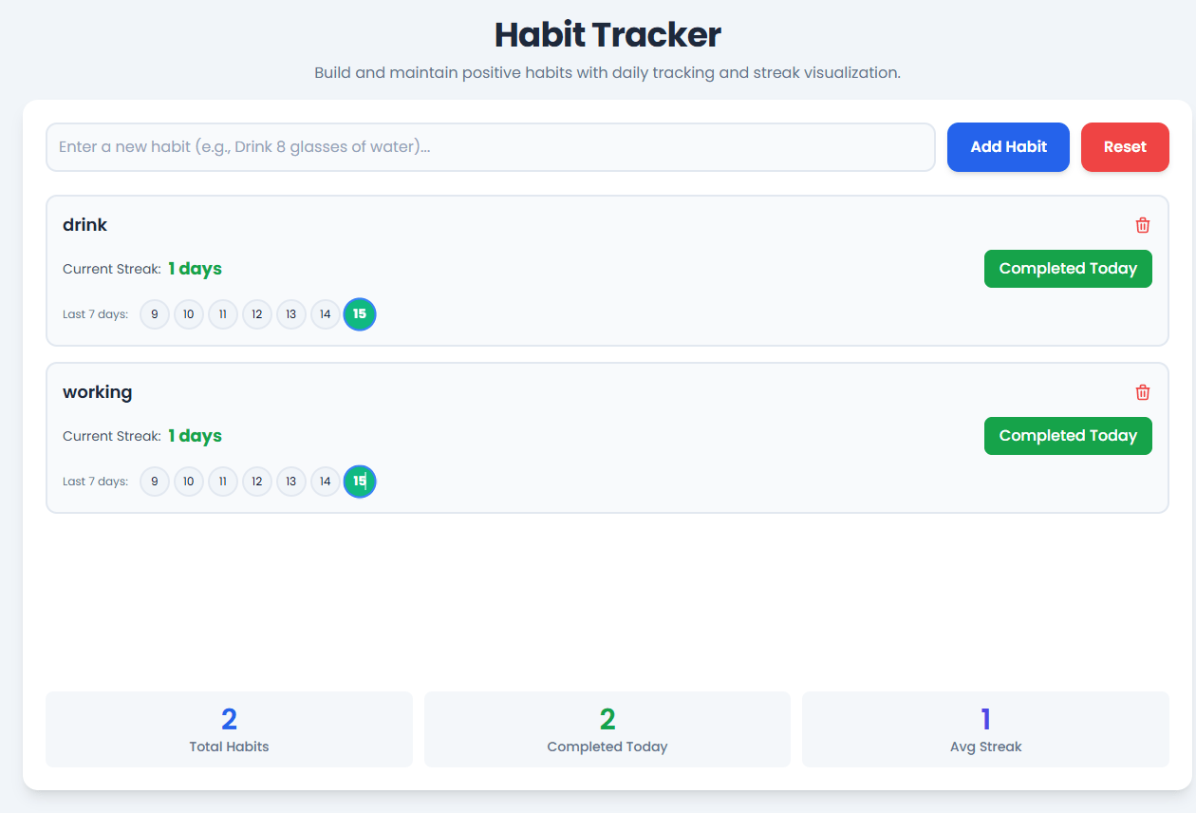Click the highlighted day 15 circle for drink
1196x813 pixels.
(x=359, y=314)
